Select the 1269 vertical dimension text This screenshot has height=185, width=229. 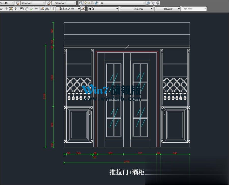(x=52, y=78)
